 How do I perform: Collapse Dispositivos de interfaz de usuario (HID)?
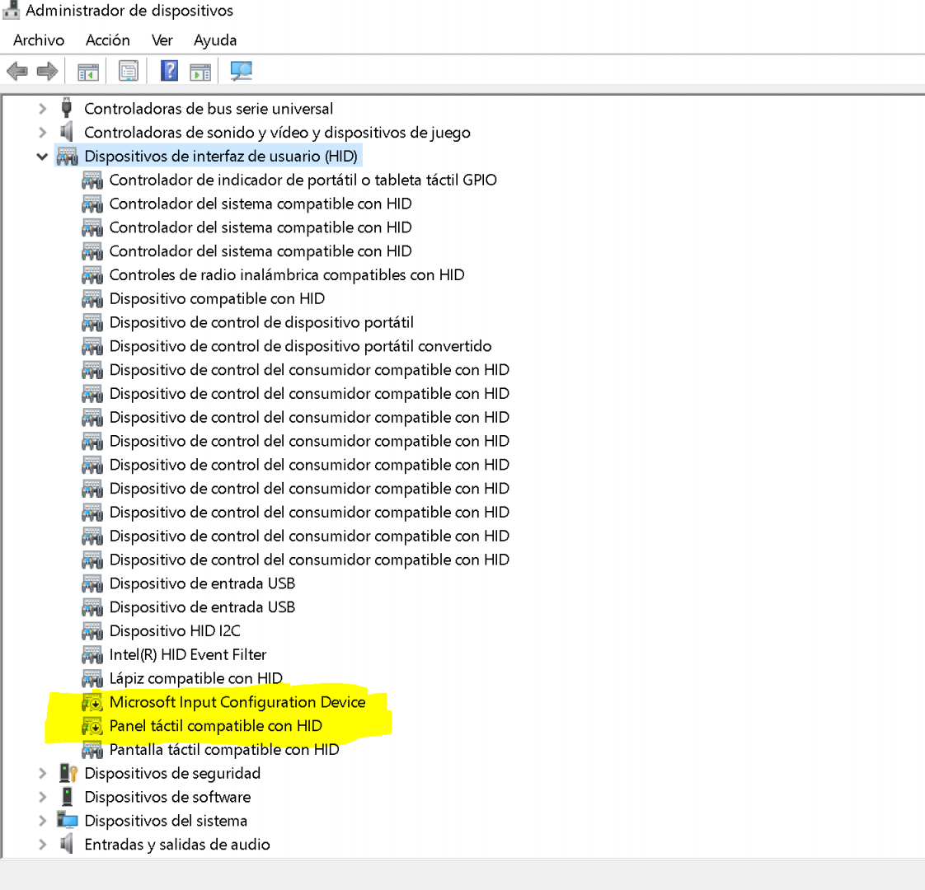[x=42, y=157]
